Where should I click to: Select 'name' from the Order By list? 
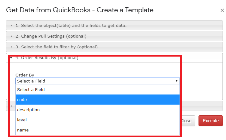98,130
